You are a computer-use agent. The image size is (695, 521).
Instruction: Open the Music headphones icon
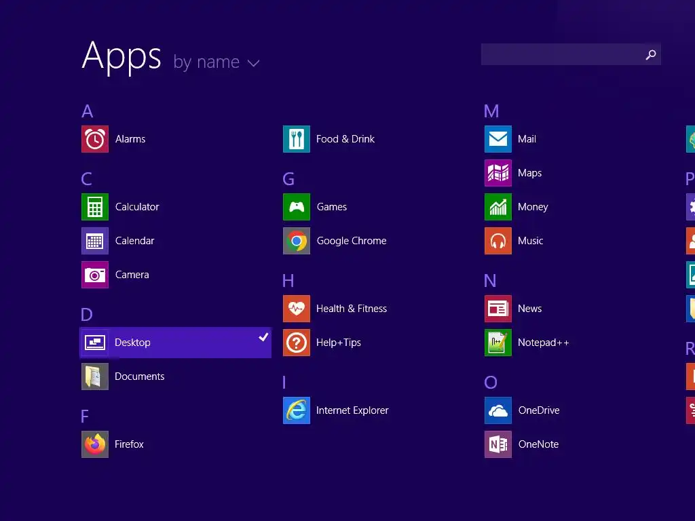coord(498,241)
